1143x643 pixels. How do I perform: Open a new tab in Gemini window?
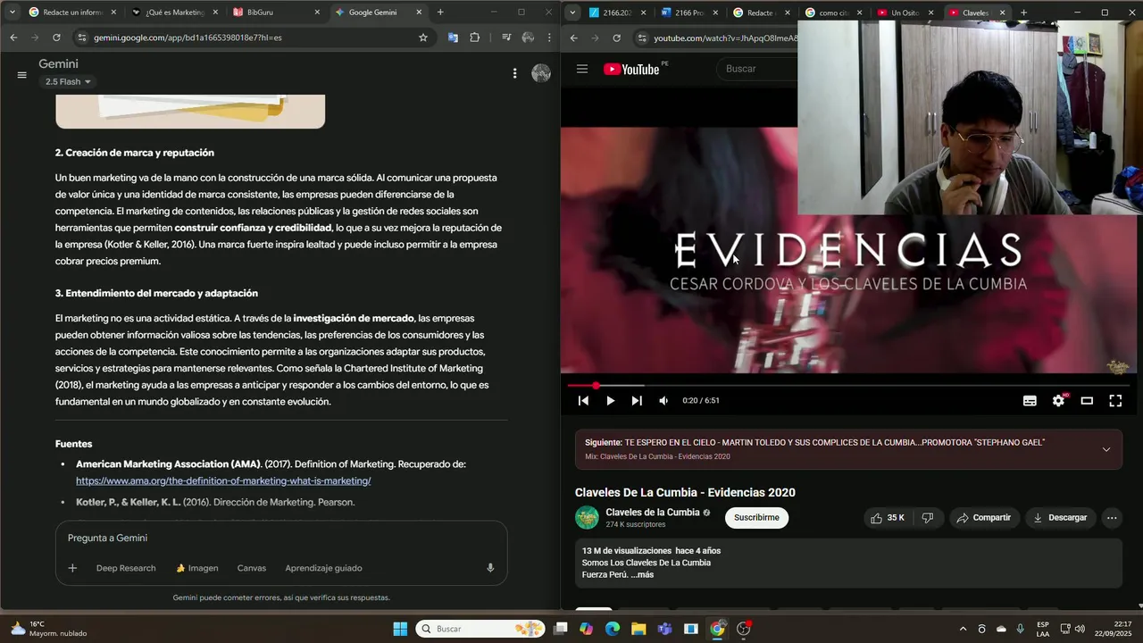440,13
